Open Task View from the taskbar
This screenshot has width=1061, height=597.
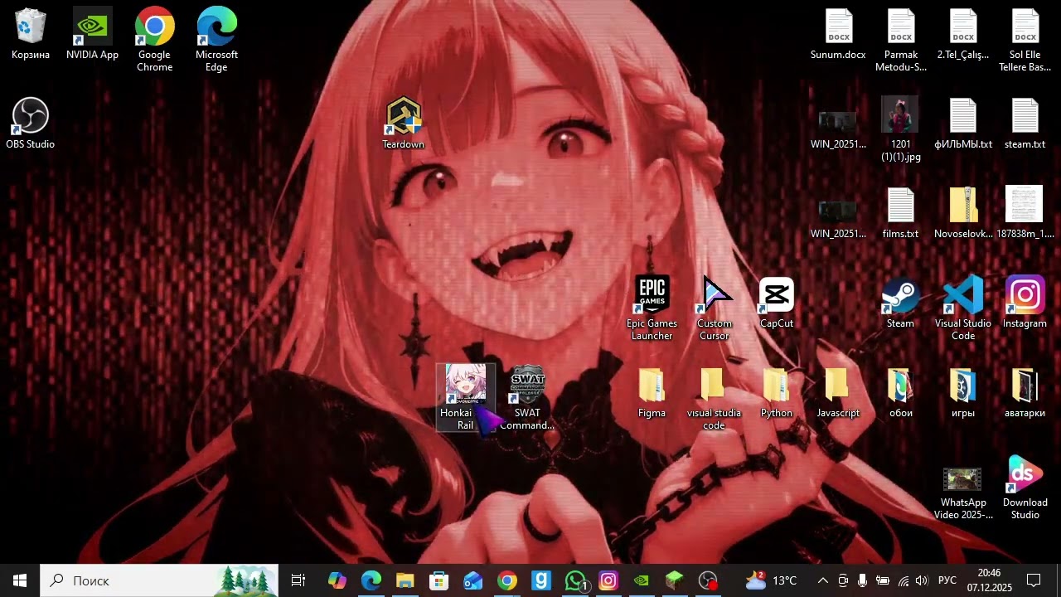coord(298,580)
